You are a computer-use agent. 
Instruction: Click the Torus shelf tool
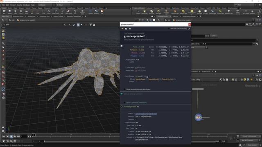[21, 12]
